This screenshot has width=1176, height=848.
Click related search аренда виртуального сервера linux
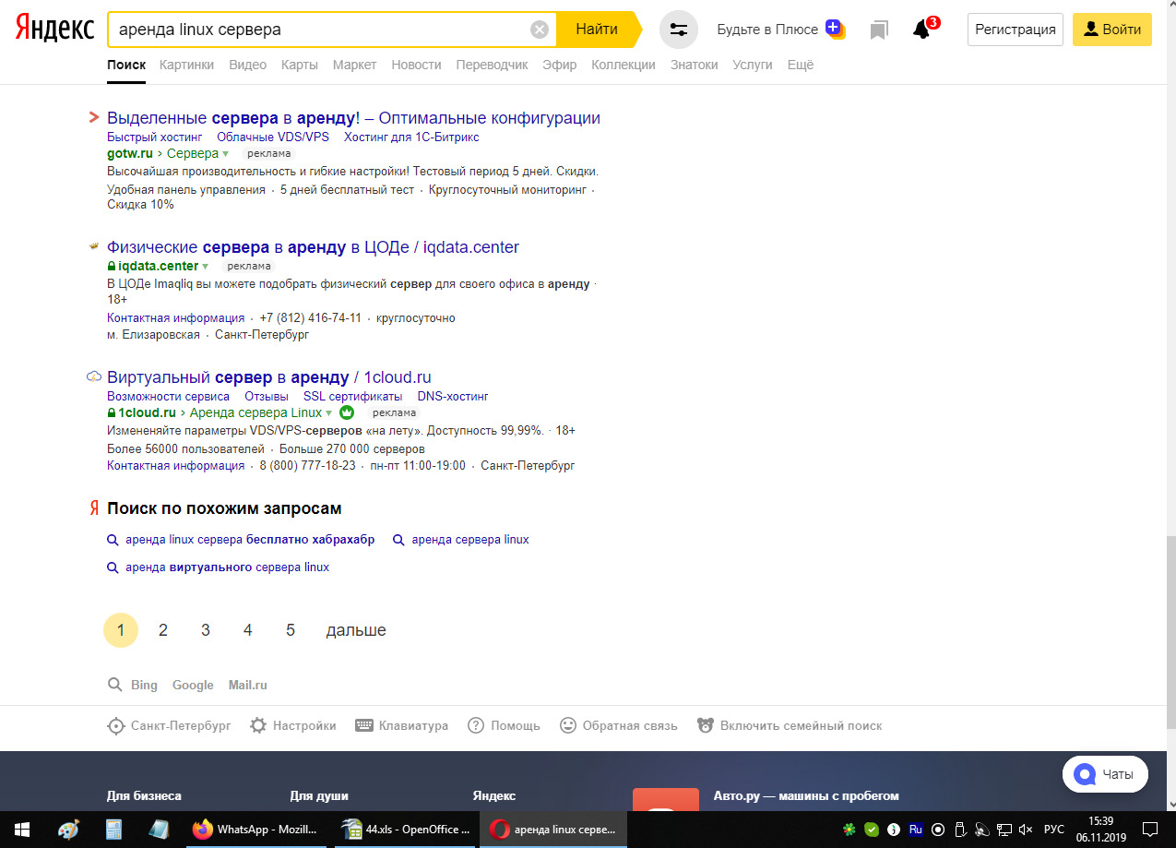point(227,567)
